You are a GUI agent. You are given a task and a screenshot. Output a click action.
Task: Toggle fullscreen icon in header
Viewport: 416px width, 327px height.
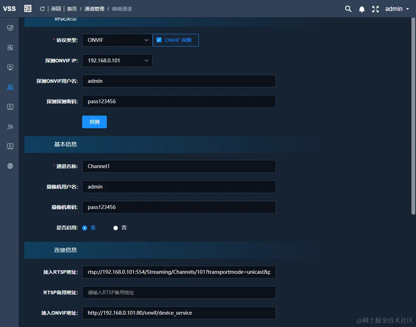pyautogui.click(x=375, y=9)
